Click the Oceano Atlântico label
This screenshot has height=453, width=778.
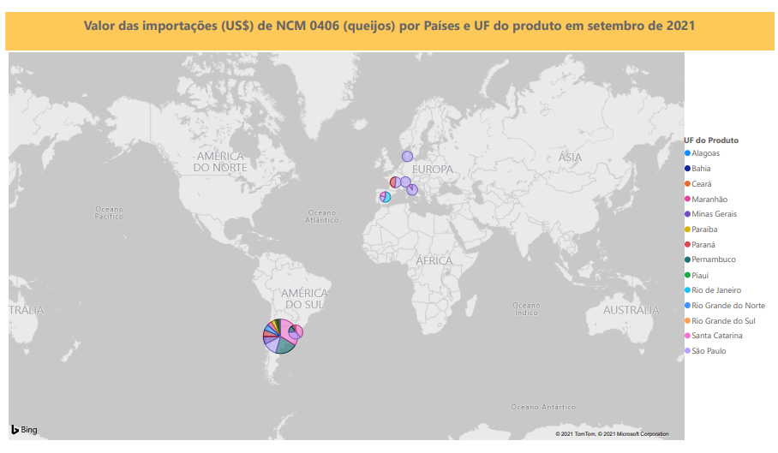(x=321, y=216)
